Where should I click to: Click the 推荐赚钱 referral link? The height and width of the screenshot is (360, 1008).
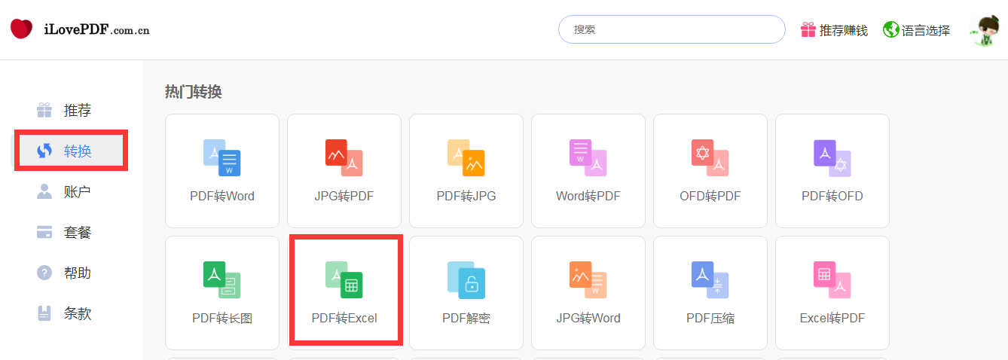[x=834, y=30]
